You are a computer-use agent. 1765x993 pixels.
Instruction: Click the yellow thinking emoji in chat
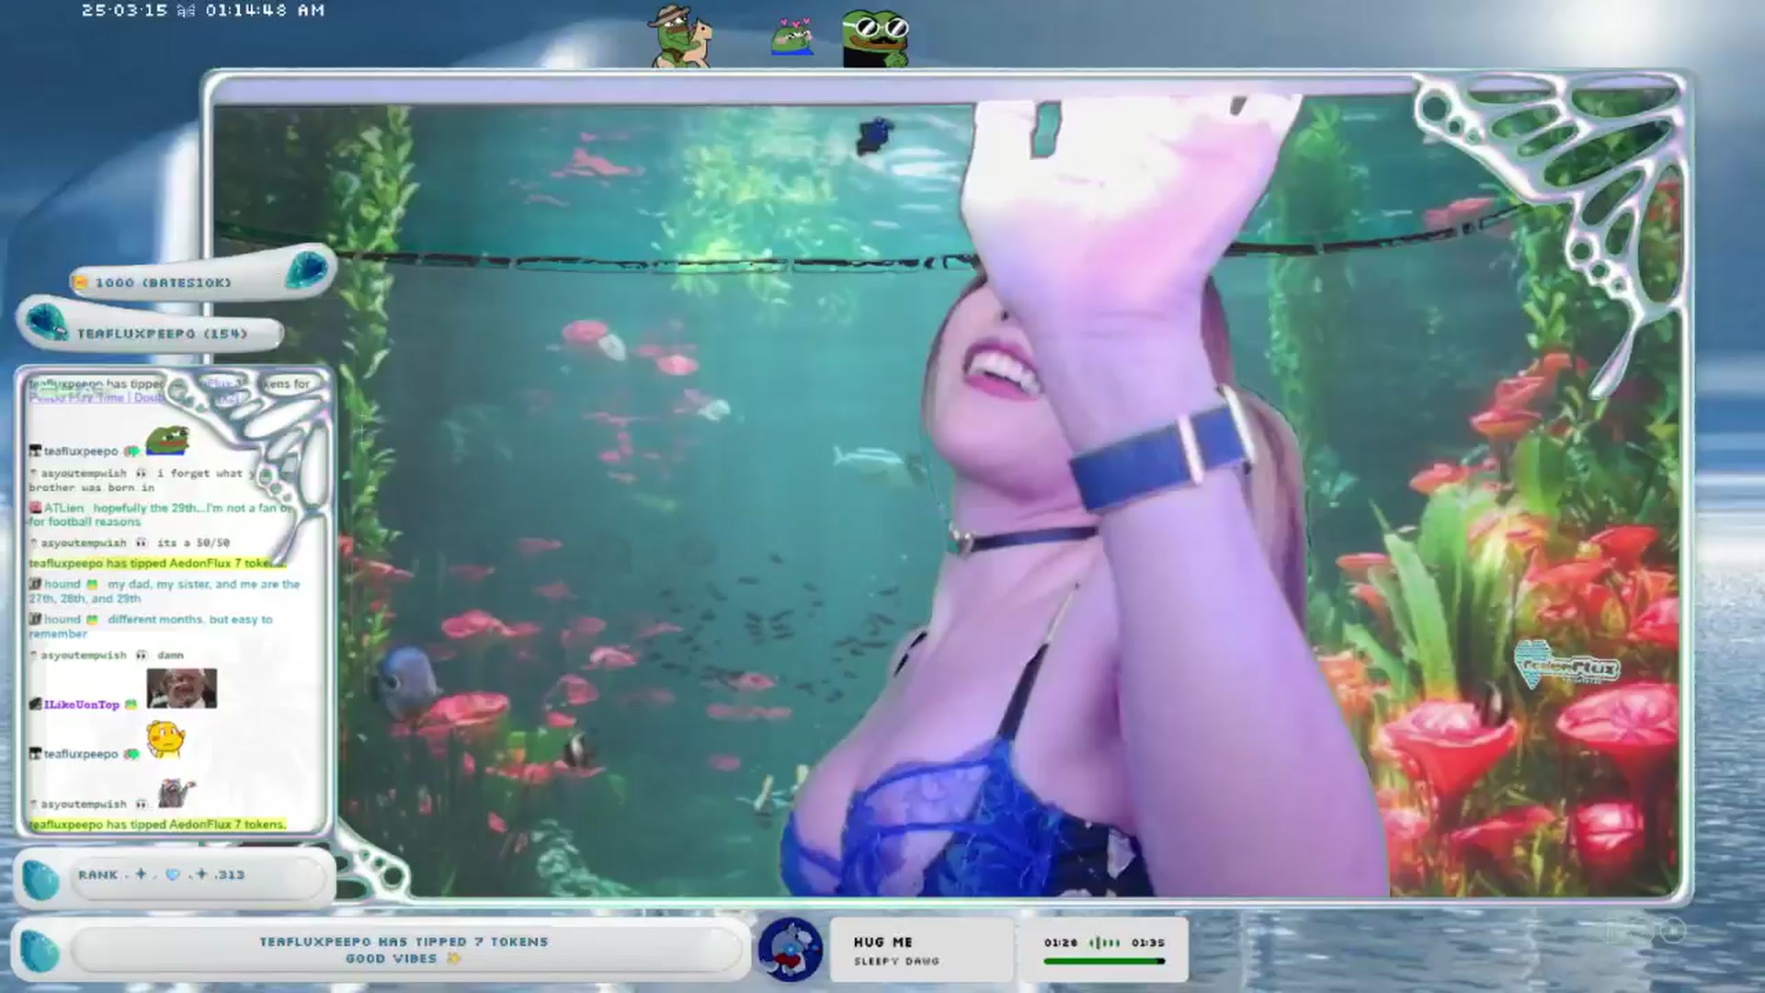[x=165, y=739]
